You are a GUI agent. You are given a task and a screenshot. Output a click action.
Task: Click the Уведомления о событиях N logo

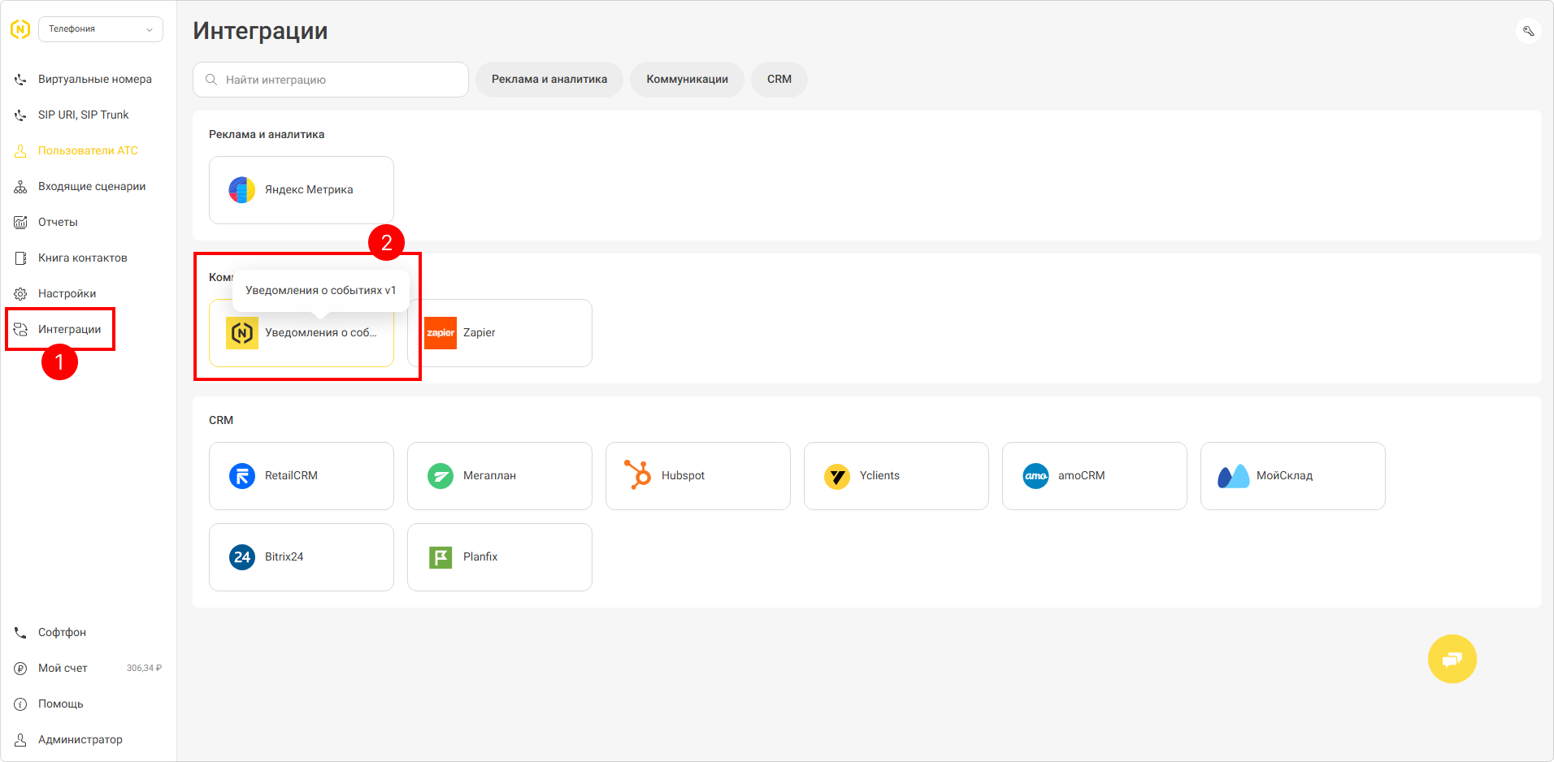click(242, 333)
